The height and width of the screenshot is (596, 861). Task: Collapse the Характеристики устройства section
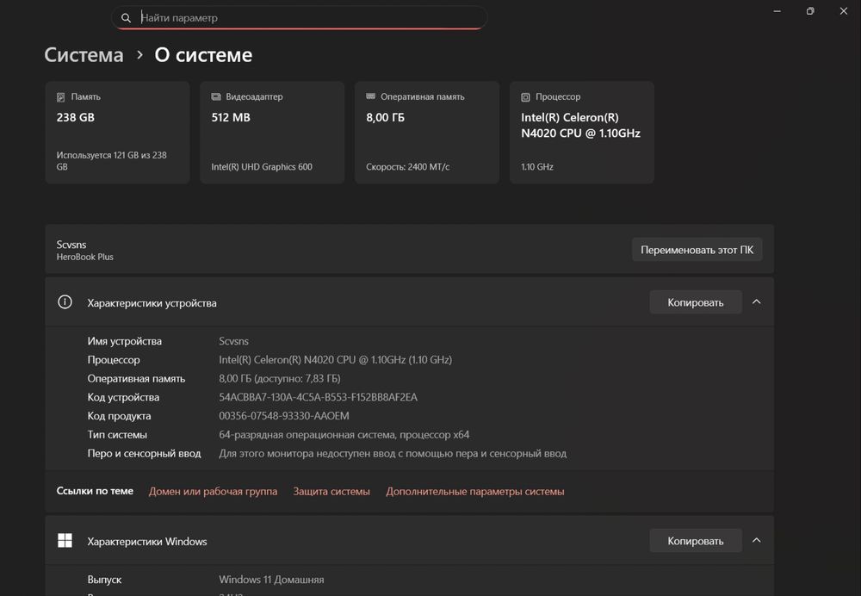pyautogui.click(x=756, y=302)
